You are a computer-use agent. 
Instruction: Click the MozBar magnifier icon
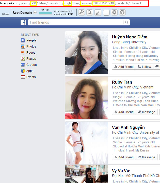pos(89,12)
